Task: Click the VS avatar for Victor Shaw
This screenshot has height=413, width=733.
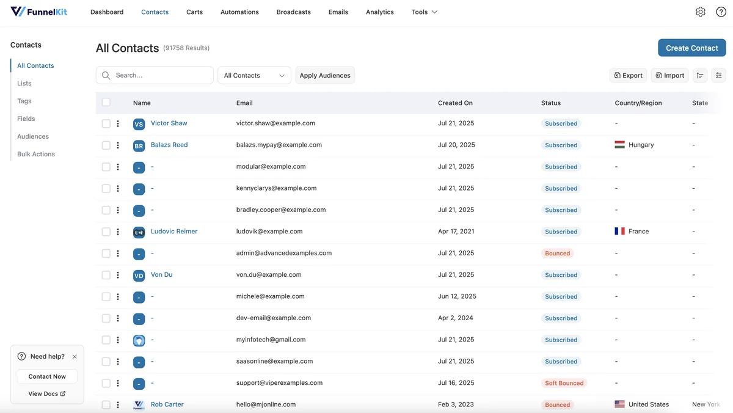Action: [139, 124]
